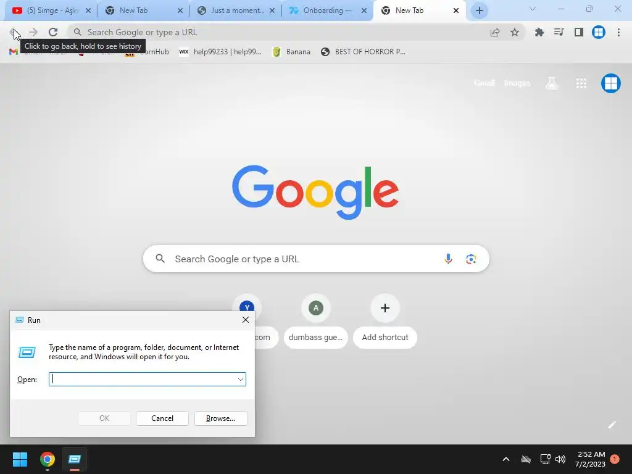Open the media control icon in toolbar
This screenshot has height=474, width=632.
point(559,32)
